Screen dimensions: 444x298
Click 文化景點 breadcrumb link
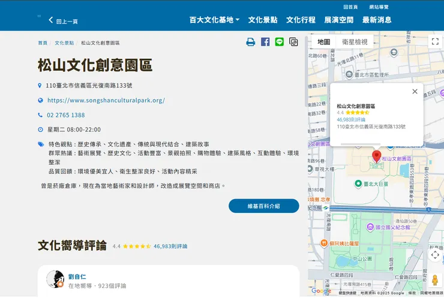tap(64, 43)
